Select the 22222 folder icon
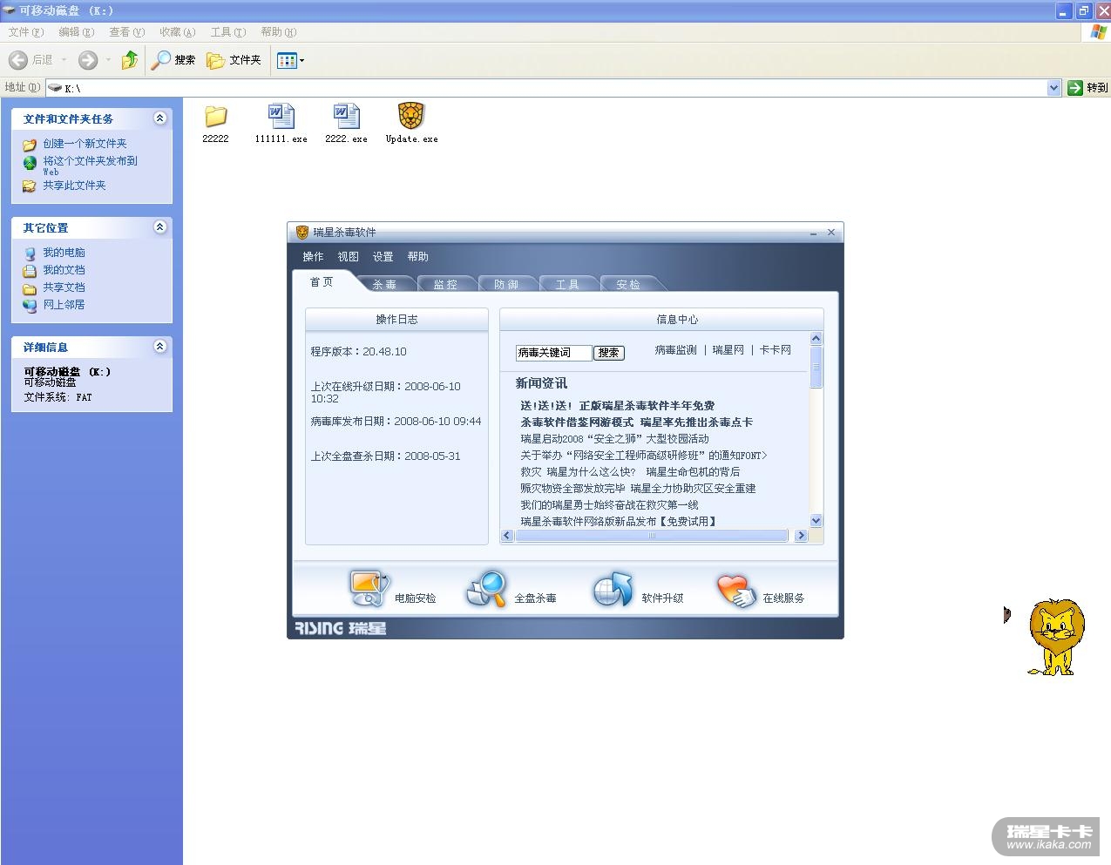This screenshot has height=865, width=1111. pyautogui.click(x=215, y=116)
